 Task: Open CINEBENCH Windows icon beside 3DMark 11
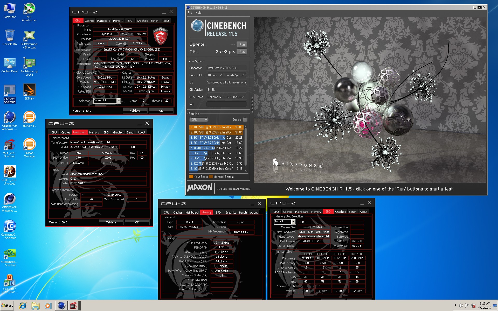[x=10, y=121]
